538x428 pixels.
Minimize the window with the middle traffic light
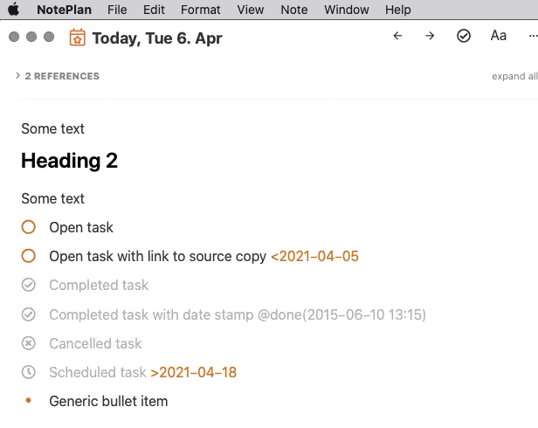(31, 37)
